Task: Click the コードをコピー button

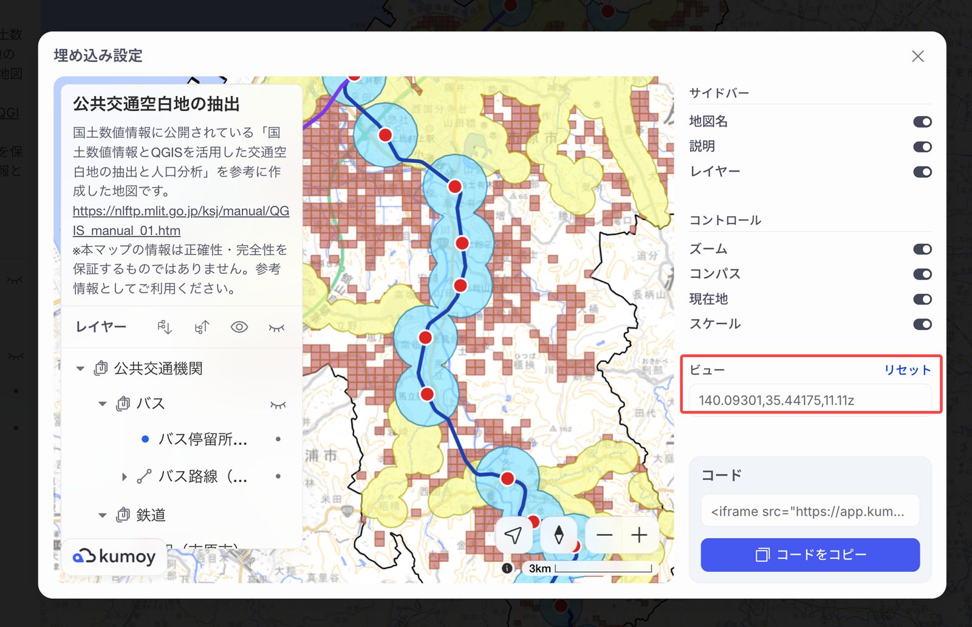Action: click(810, 555)
